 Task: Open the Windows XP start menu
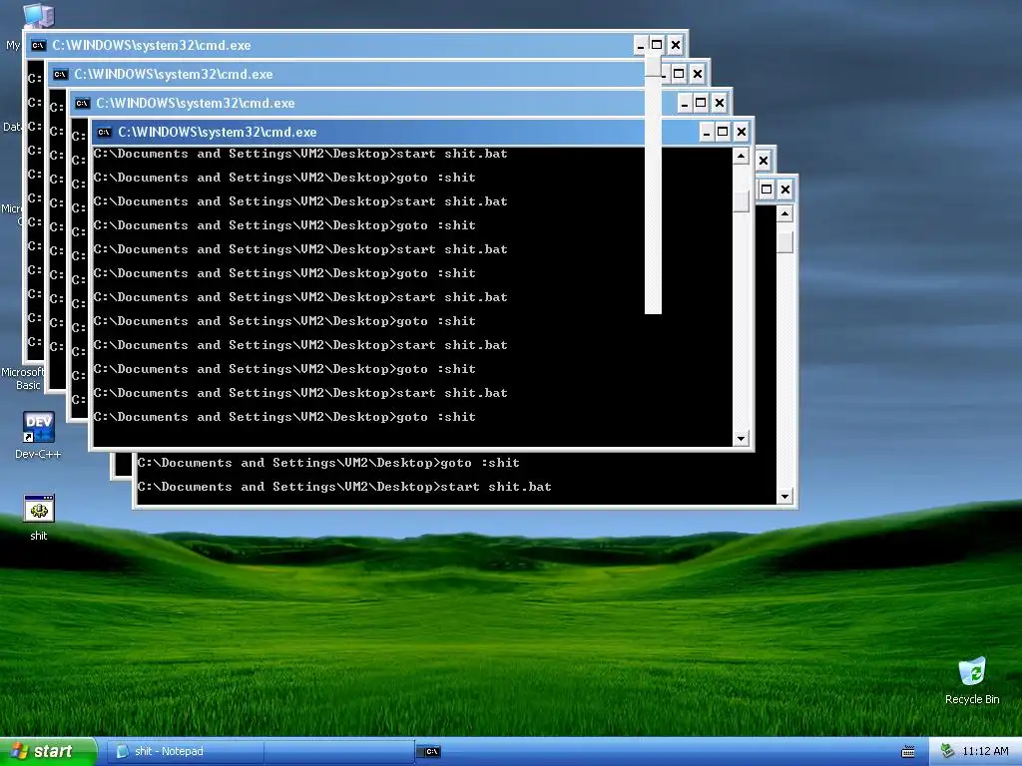click(x=48, y=752)
